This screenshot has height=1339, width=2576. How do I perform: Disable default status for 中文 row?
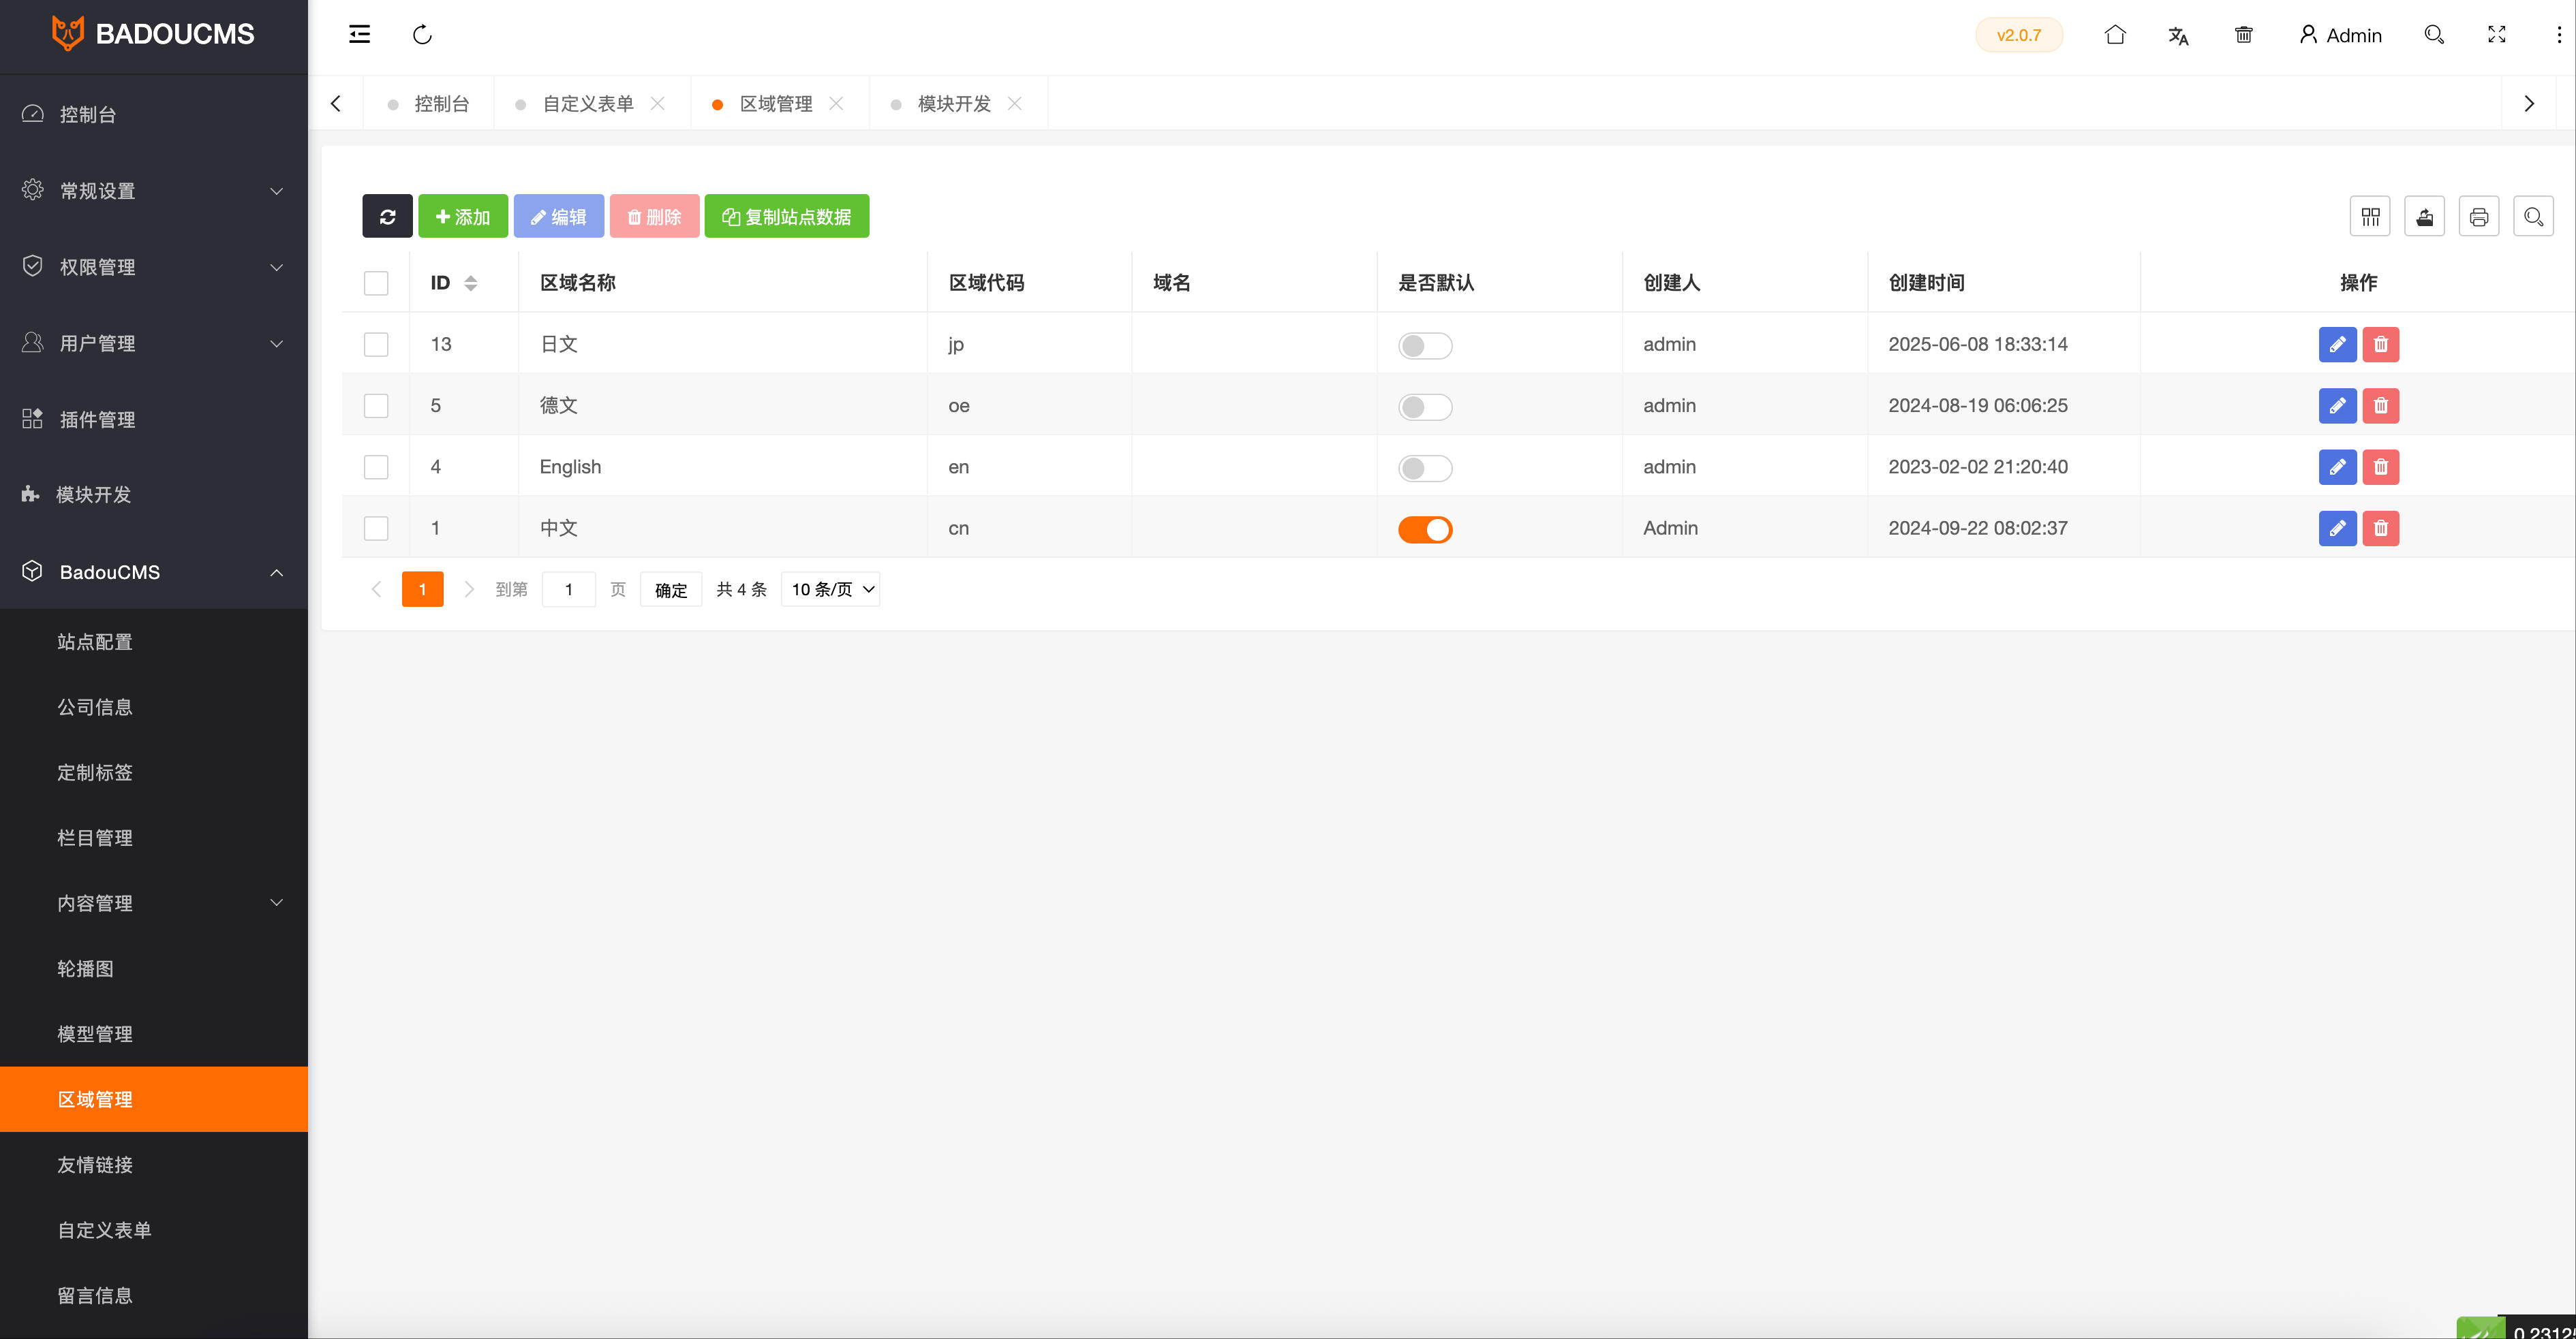[1425, 529]
